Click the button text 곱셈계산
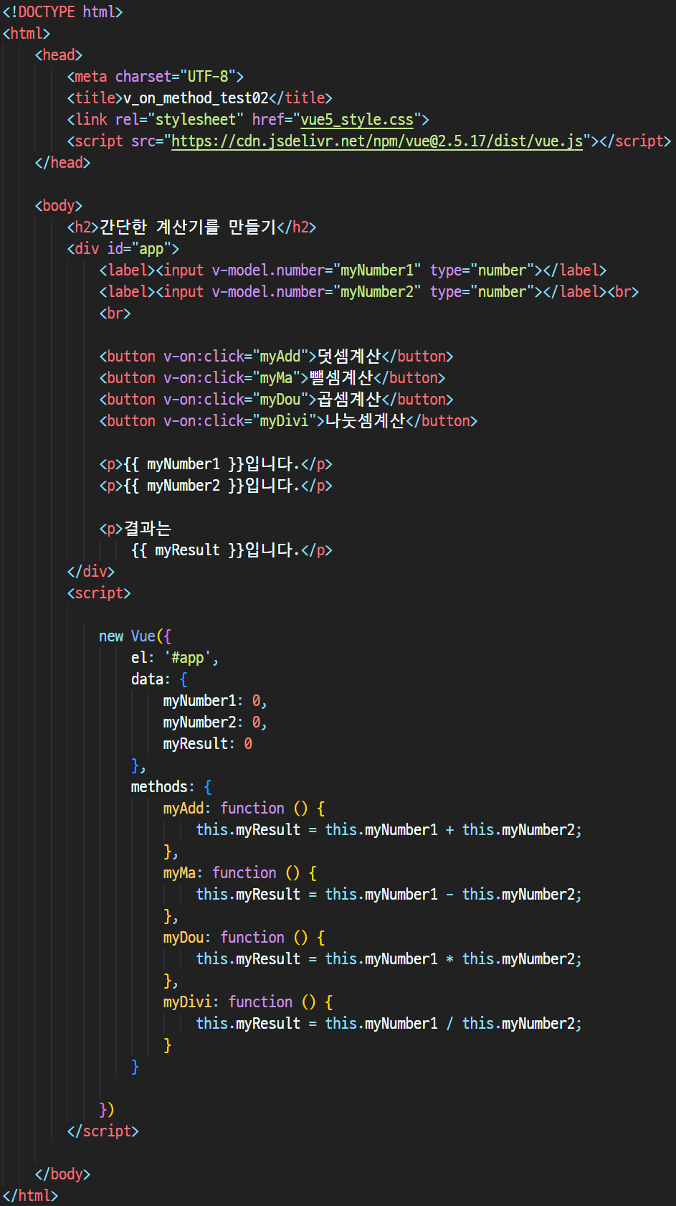 pos(349,400)
